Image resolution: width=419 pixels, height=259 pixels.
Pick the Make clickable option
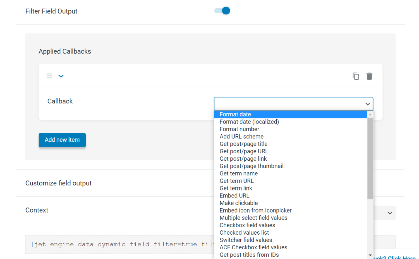(290, 203)
